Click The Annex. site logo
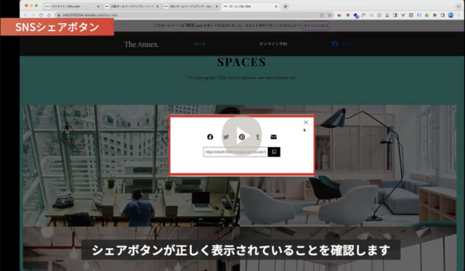Image resolution: width=465 pixels, height=271 pixels. 142,44
